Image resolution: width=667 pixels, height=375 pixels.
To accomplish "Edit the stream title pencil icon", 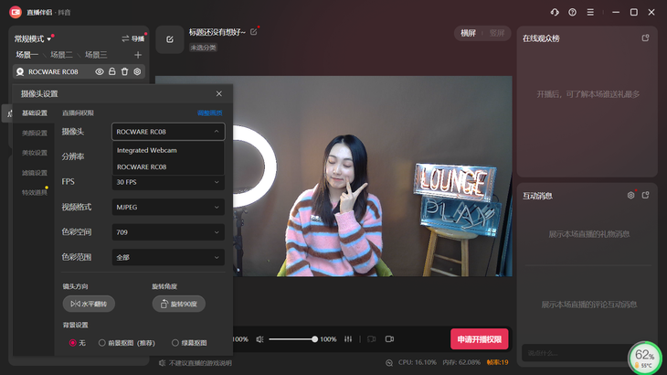I will pos(254,32).
